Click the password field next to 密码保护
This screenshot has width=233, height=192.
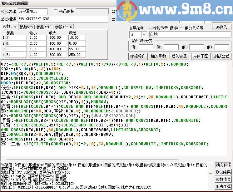click(x=92, y=12)
